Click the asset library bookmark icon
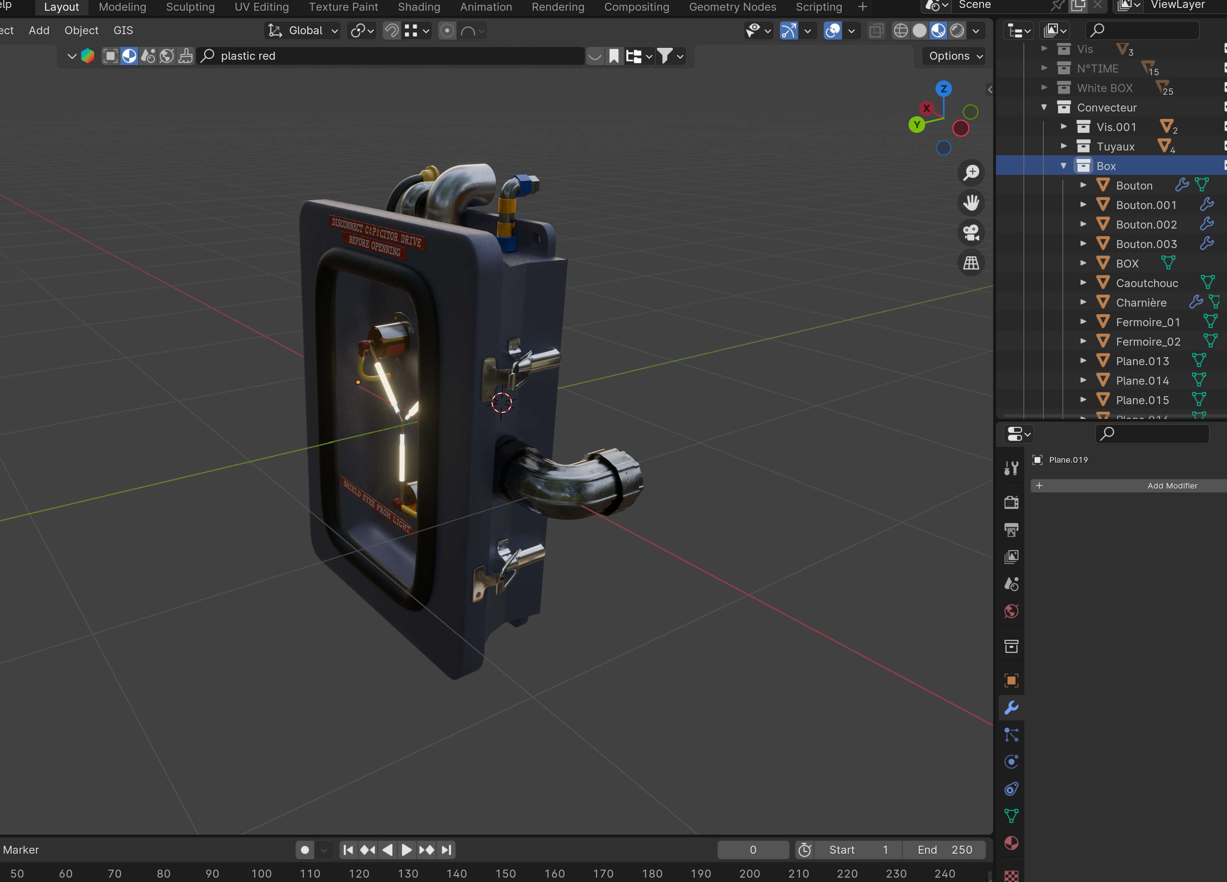The width and height of the screenshot is (1227, 882). 613,56
